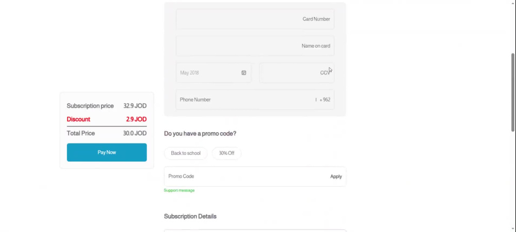The height and width of the screenshot is (232, 516).
Task: Click the 'Do you have a promo code?' heading
Action: [x=200, y=134]
